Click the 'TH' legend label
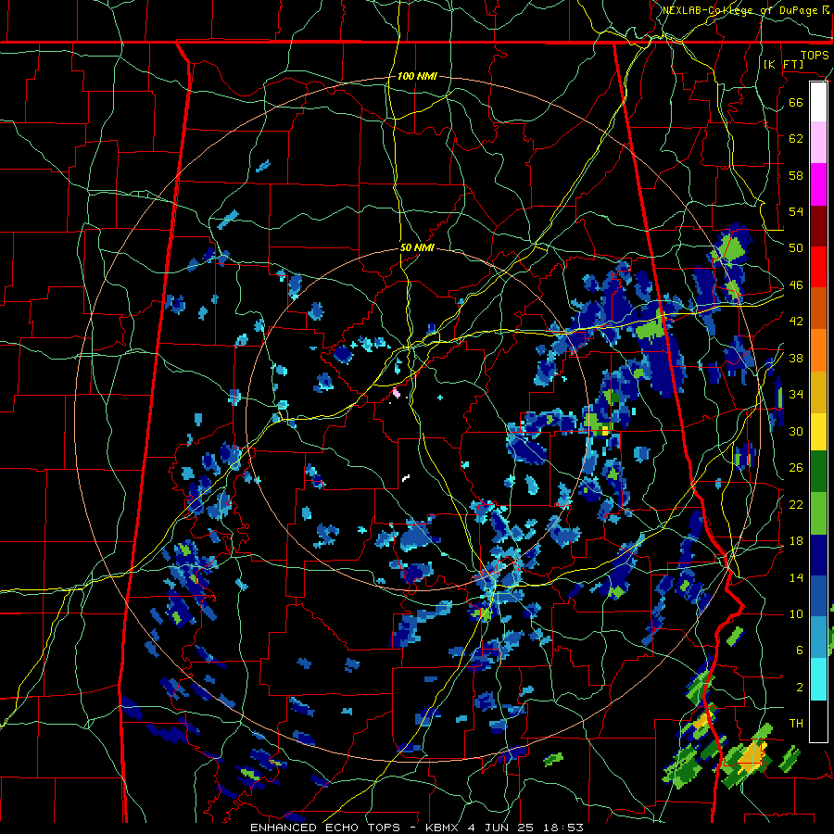This screenshot has height=834, width=834. 796,724
